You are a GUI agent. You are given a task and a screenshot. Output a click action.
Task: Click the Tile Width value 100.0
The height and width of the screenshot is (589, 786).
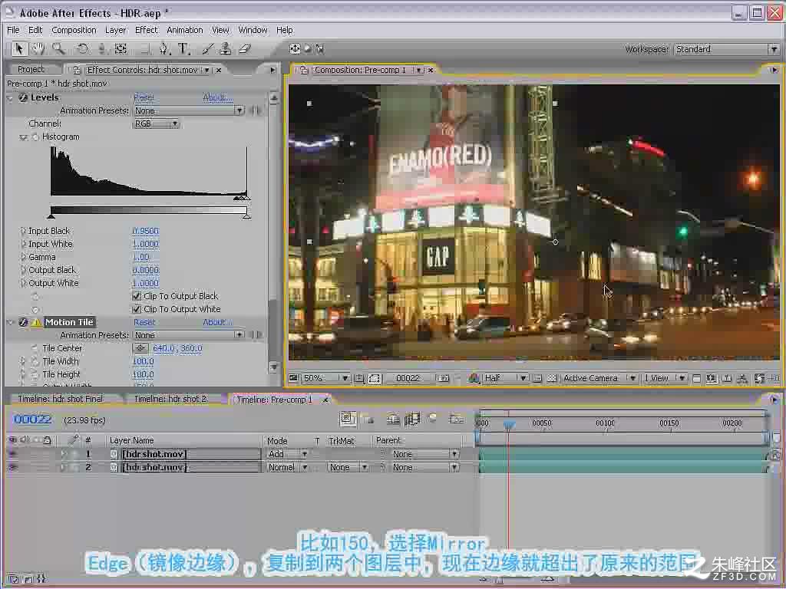coord(144,361)
